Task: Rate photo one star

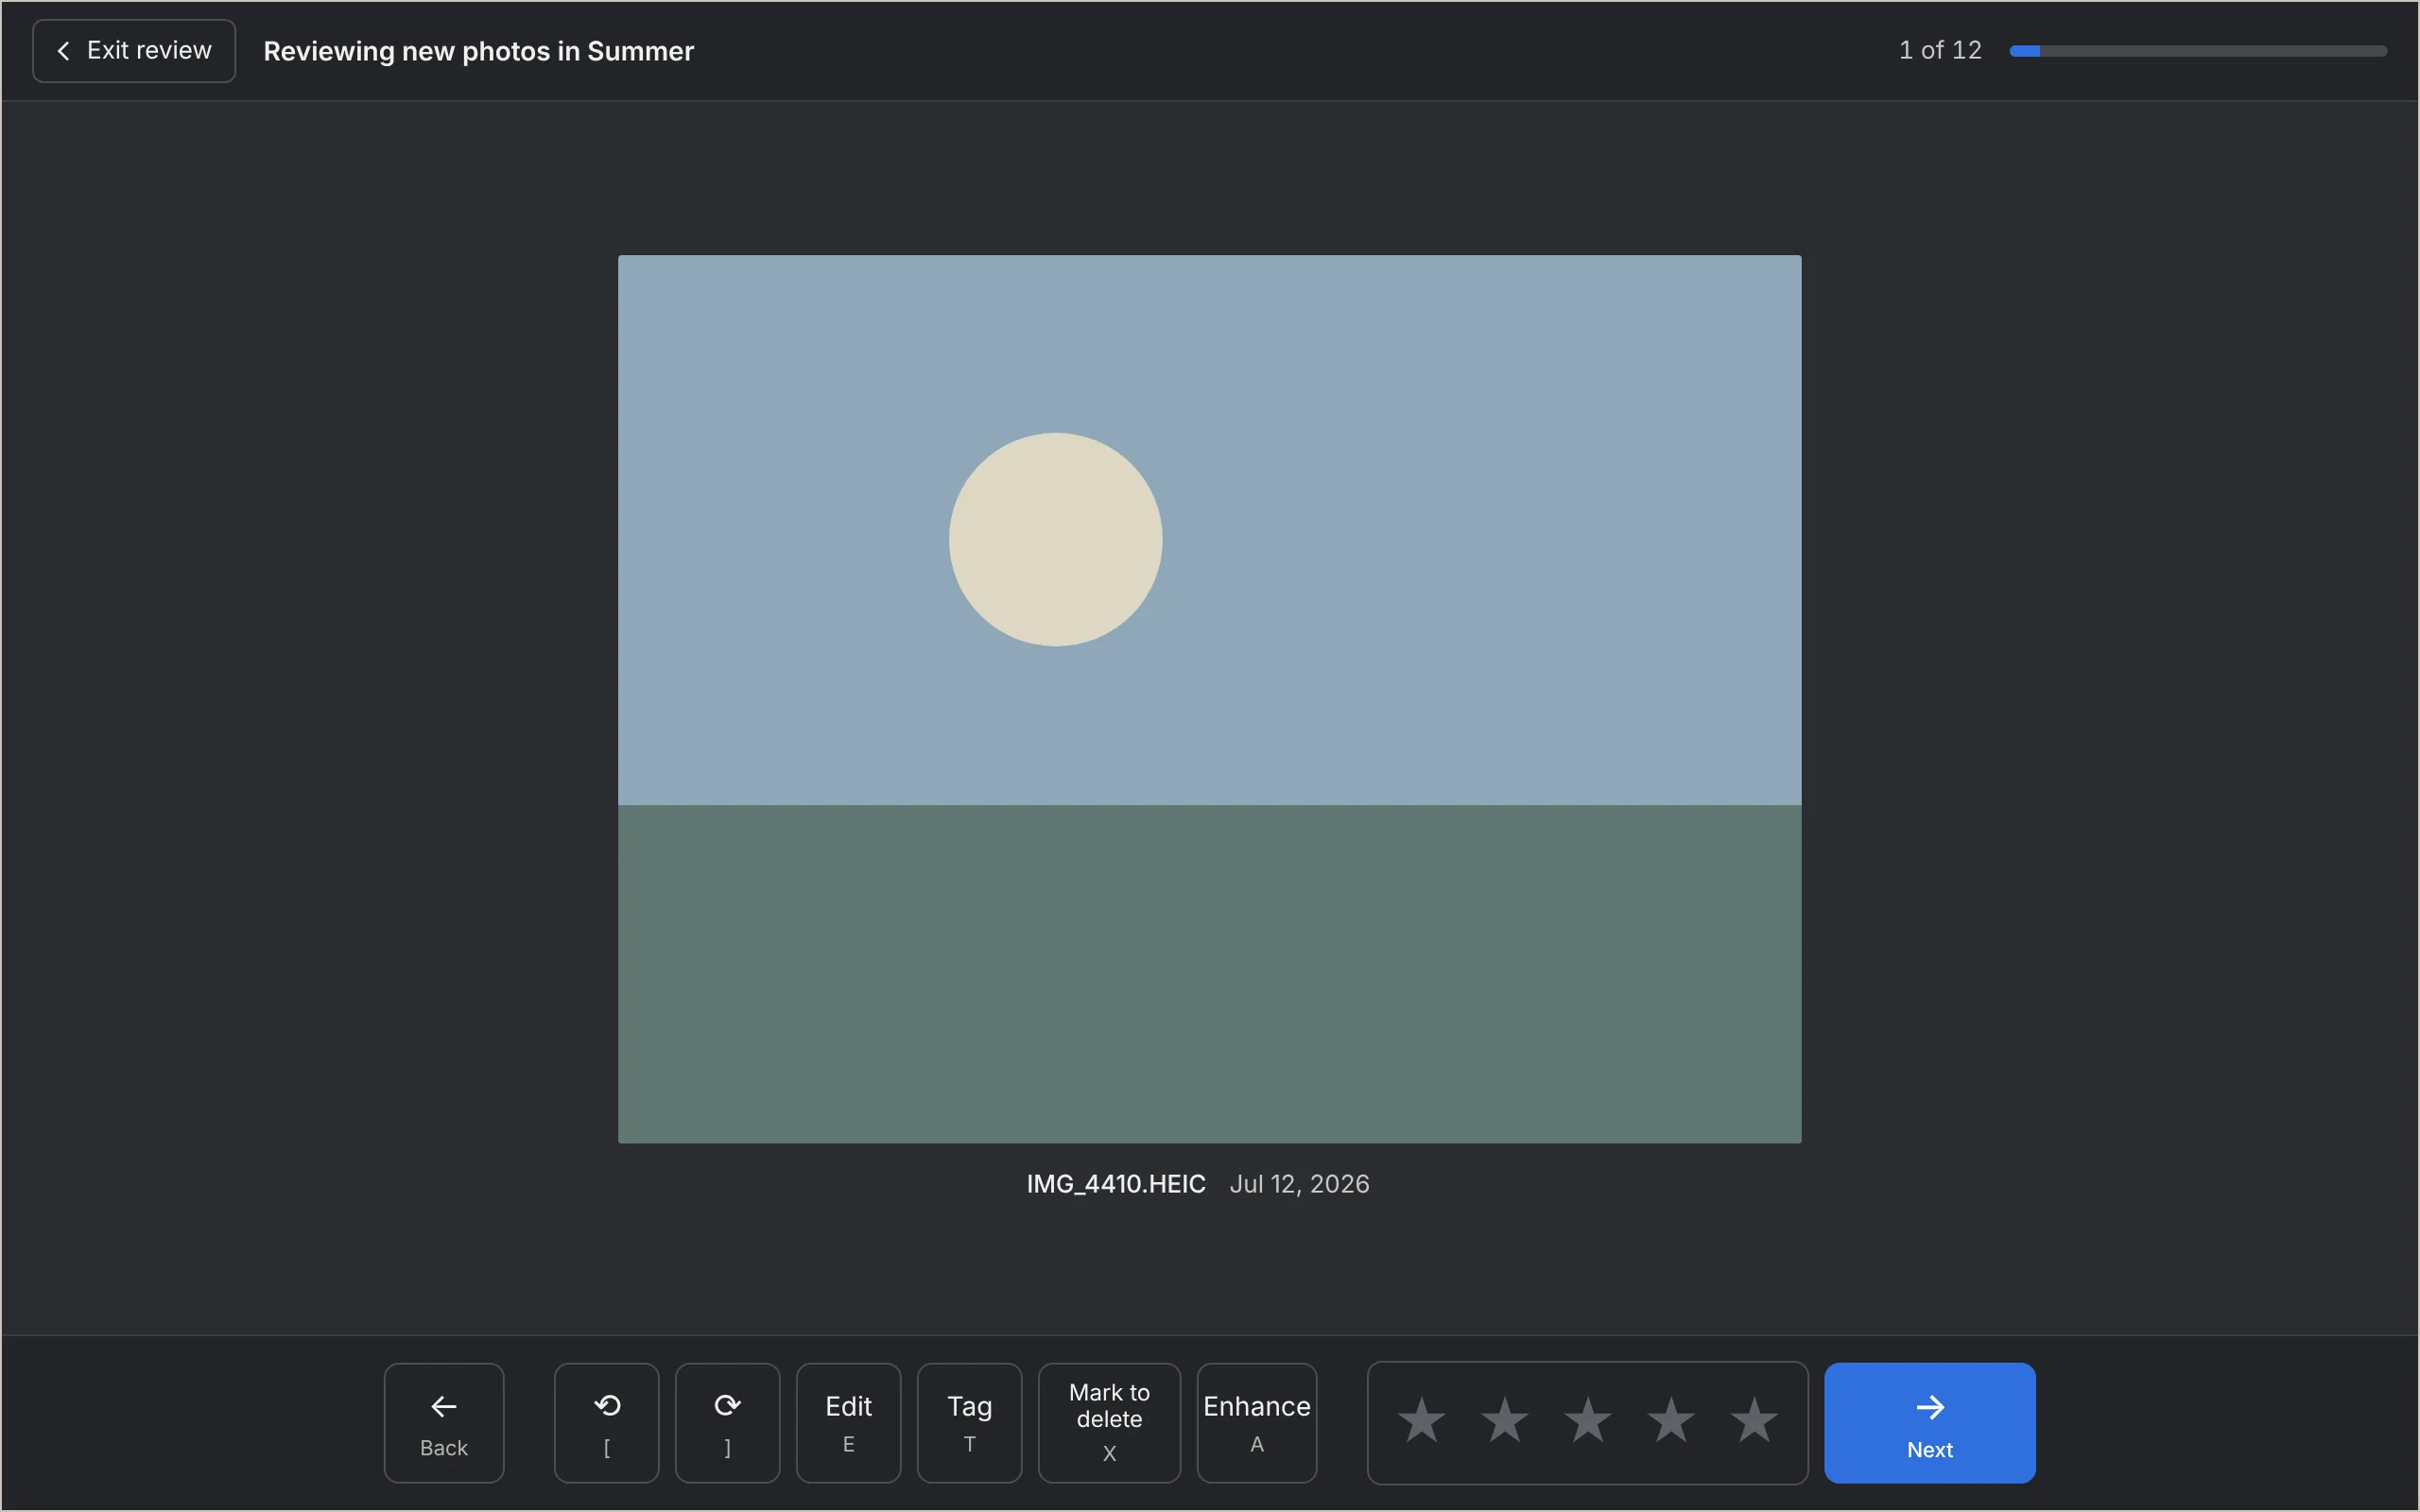Action: click(1422, 1421)
